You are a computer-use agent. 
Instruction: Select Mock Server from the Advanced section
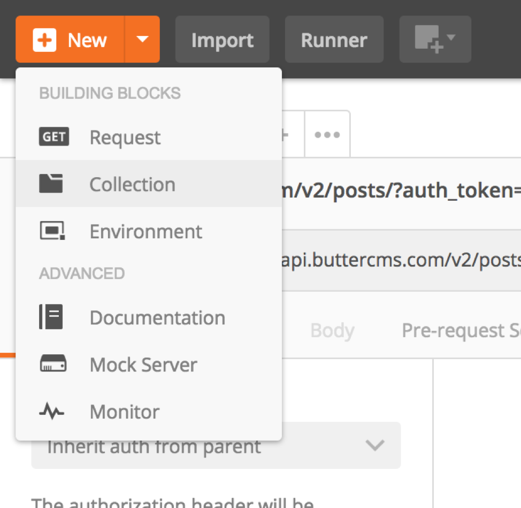[143, 364]
